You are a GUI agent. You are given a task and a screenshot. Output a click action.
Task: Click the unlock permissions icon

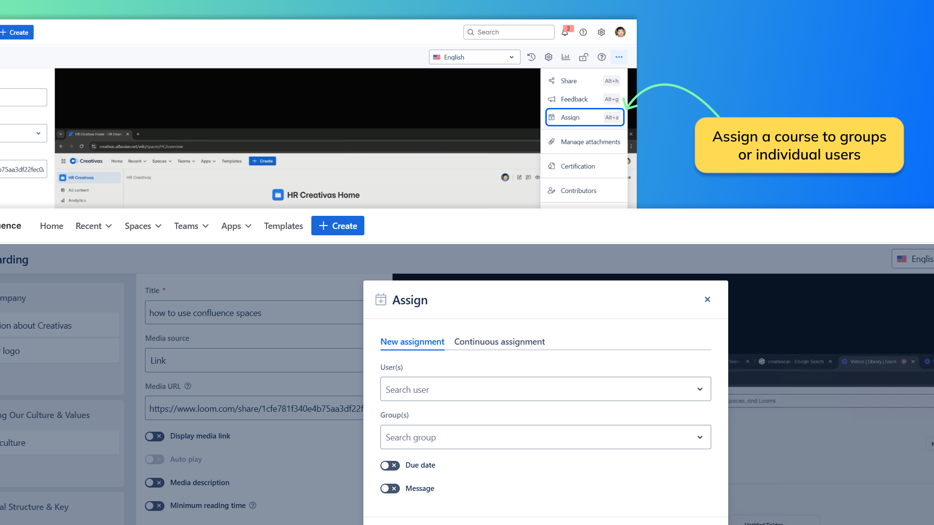coord(583,57)
